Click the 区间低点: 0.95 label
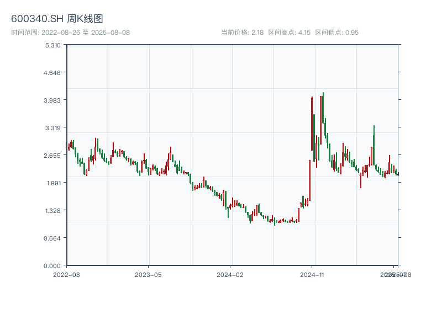 337,33
